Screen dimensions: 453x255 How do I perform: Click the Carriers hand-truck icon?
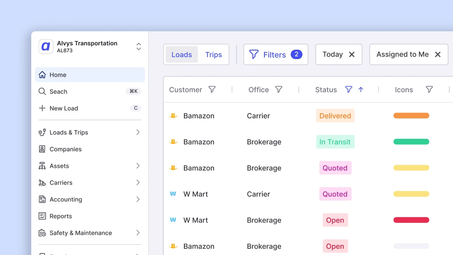coord(42,183)
